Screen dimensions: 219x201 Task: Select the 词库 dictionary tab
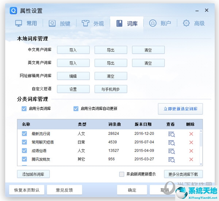[127, 23]
